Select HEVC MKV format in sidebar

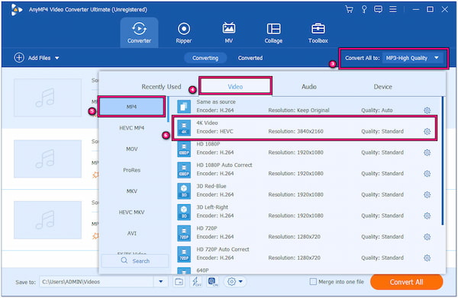pyautogui.click(x=132, y=213)
